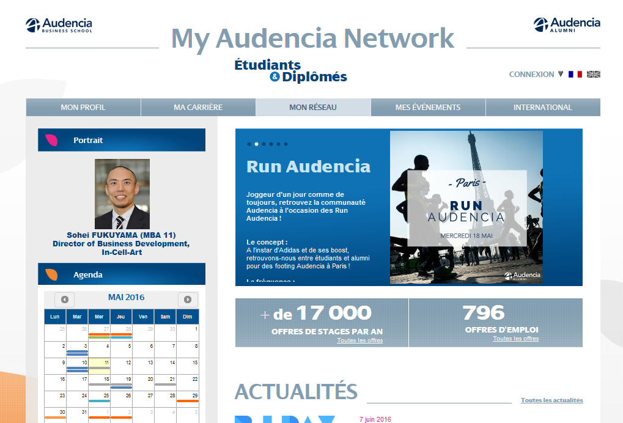Viewport: 623px width, 423px height.
Task: Select day 24 in the May calendar
Action: point(77,399)
